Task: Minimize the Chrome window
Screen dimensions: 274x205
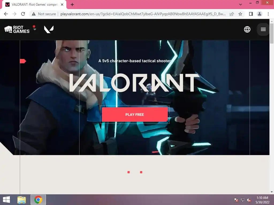Action: point(250,3)
